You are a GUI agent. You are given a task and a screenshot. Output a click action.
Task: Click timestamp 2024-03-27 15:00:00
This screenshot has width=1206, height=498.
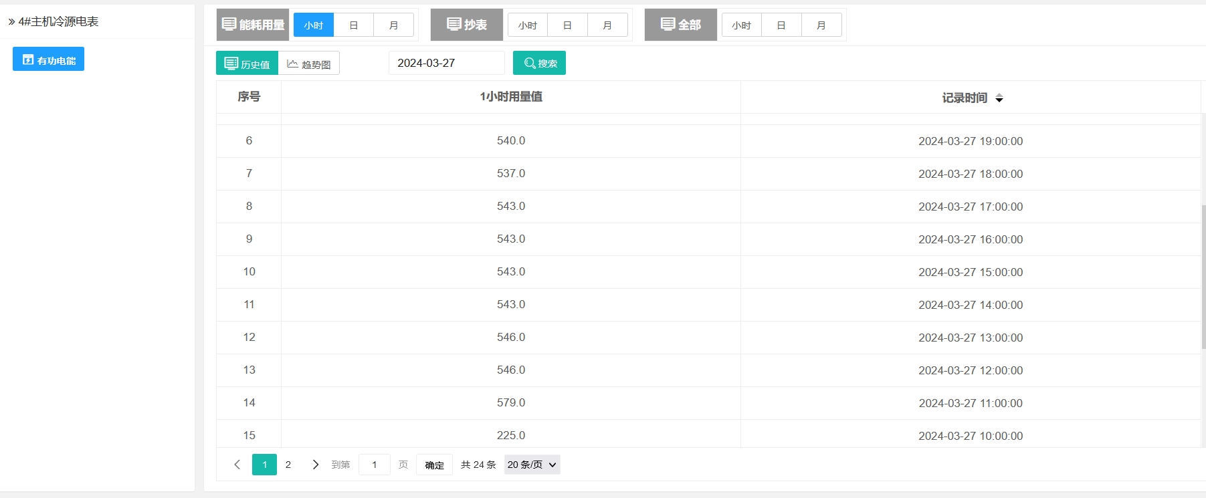pos(971,272)
